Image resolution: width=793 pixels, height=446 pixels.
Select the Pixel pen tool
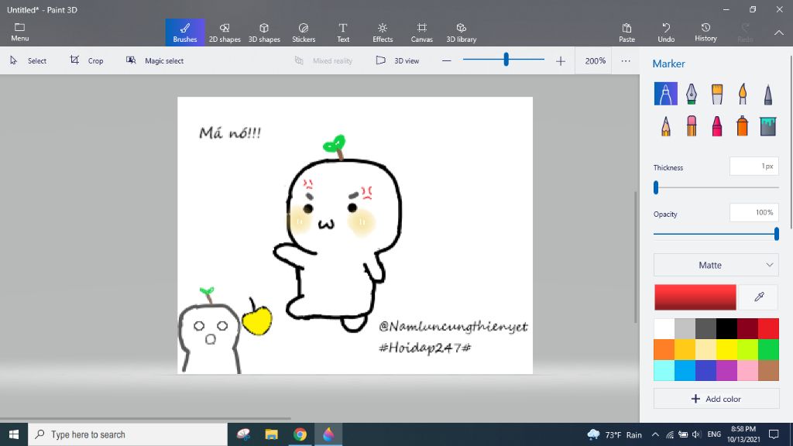click(767, 94)
